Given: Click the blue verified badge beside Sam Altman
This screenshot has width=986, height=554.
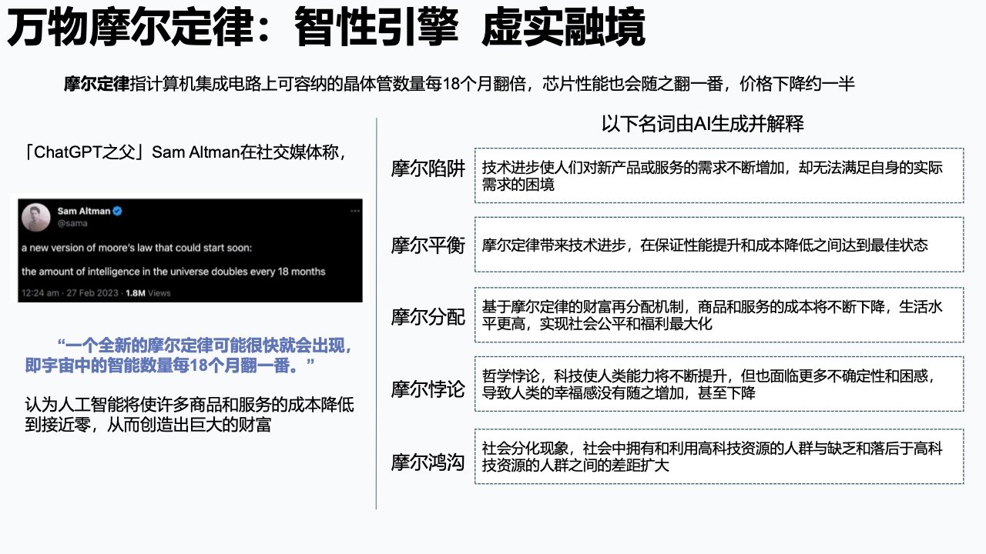Looking at the screenshot, I should coord(119,211).
